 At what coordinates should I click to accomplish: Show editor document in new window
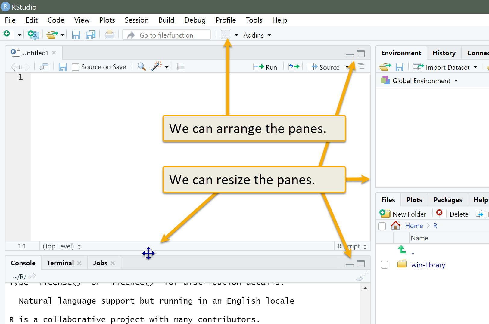click(x=44, y=67)
